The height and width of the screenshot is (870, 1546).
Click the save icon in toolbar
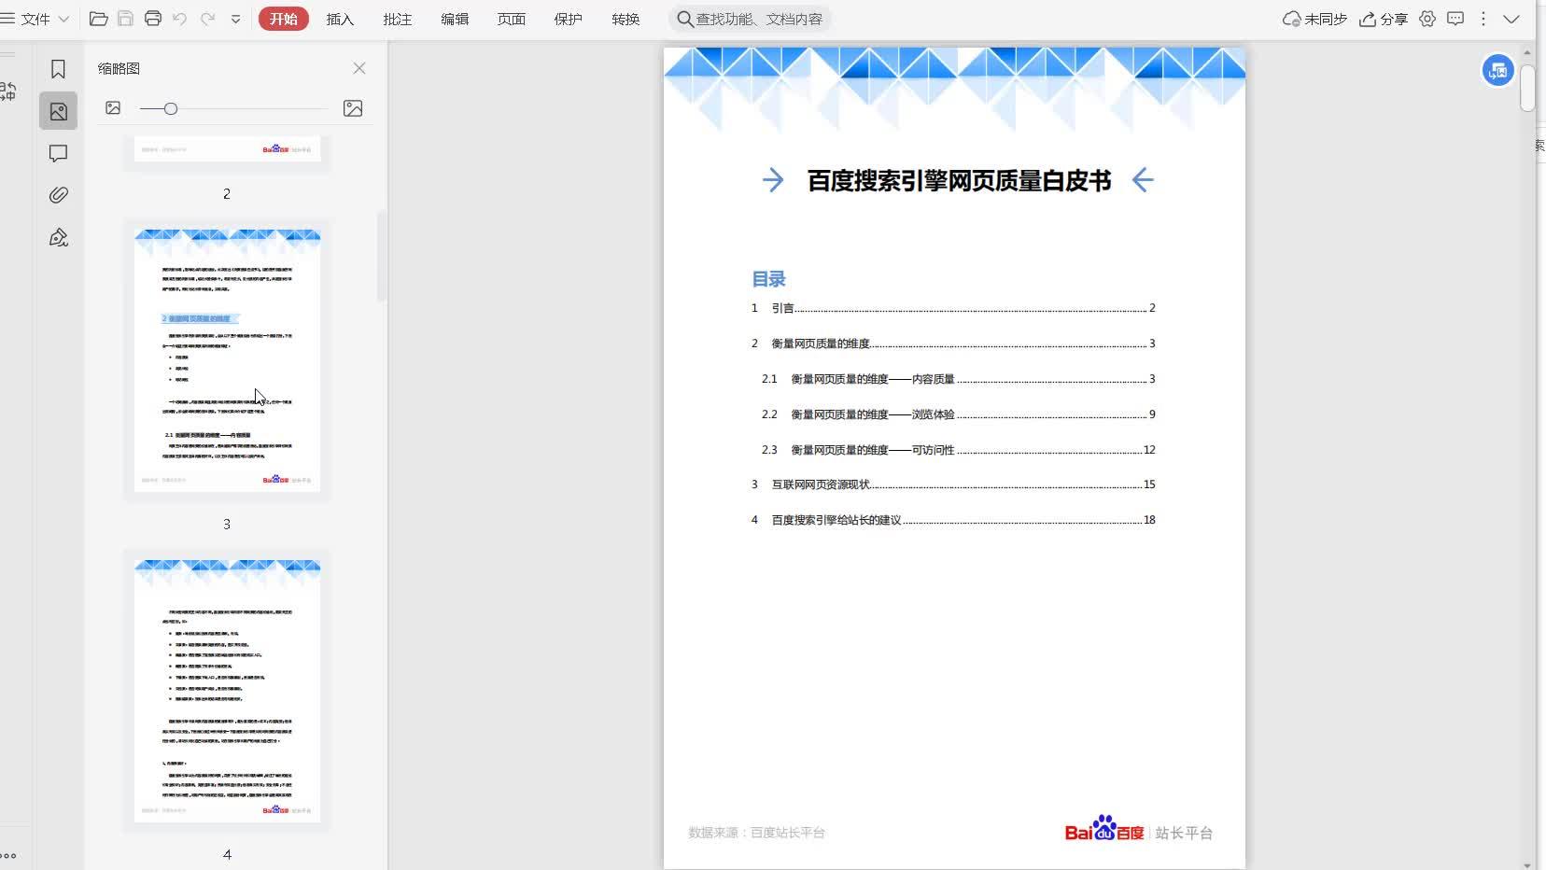pyautogui.click(x=125, y=19)
